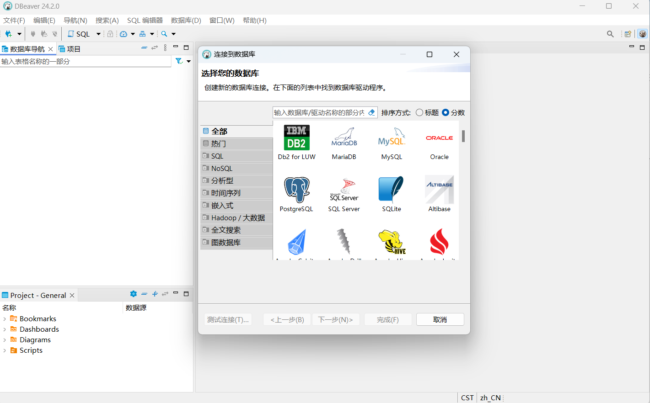Viewport: 650px width, 403px height.
Task: Choose the Db2 for LUW driver
Action: 296,142
